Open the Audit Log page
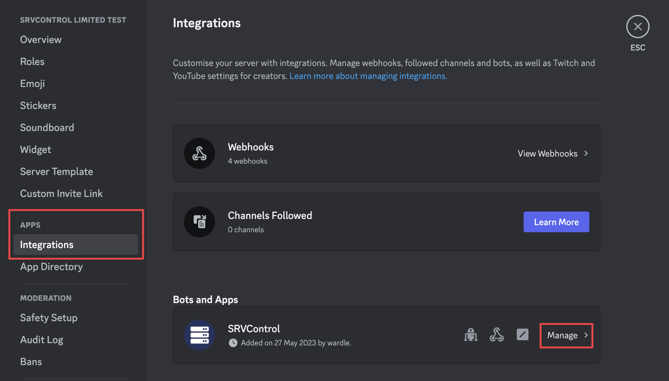This screenshot has width=669, height=381. tap(41, 340)
